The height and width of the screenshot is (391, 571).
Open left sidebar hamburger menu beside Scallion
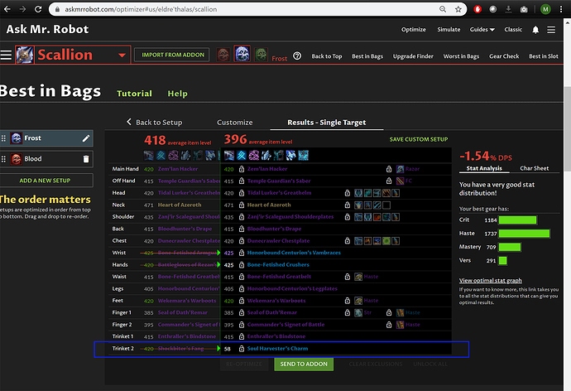[x=6, y=55]
